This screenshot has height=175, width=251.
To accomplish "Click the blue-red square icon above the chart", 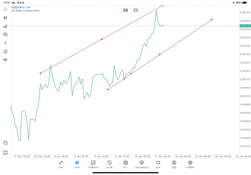I will 125,10.
